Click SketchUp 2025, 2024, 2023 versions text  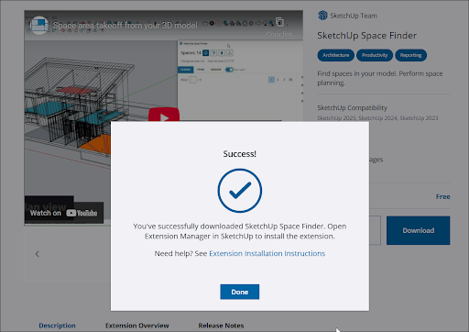point(377,118)
